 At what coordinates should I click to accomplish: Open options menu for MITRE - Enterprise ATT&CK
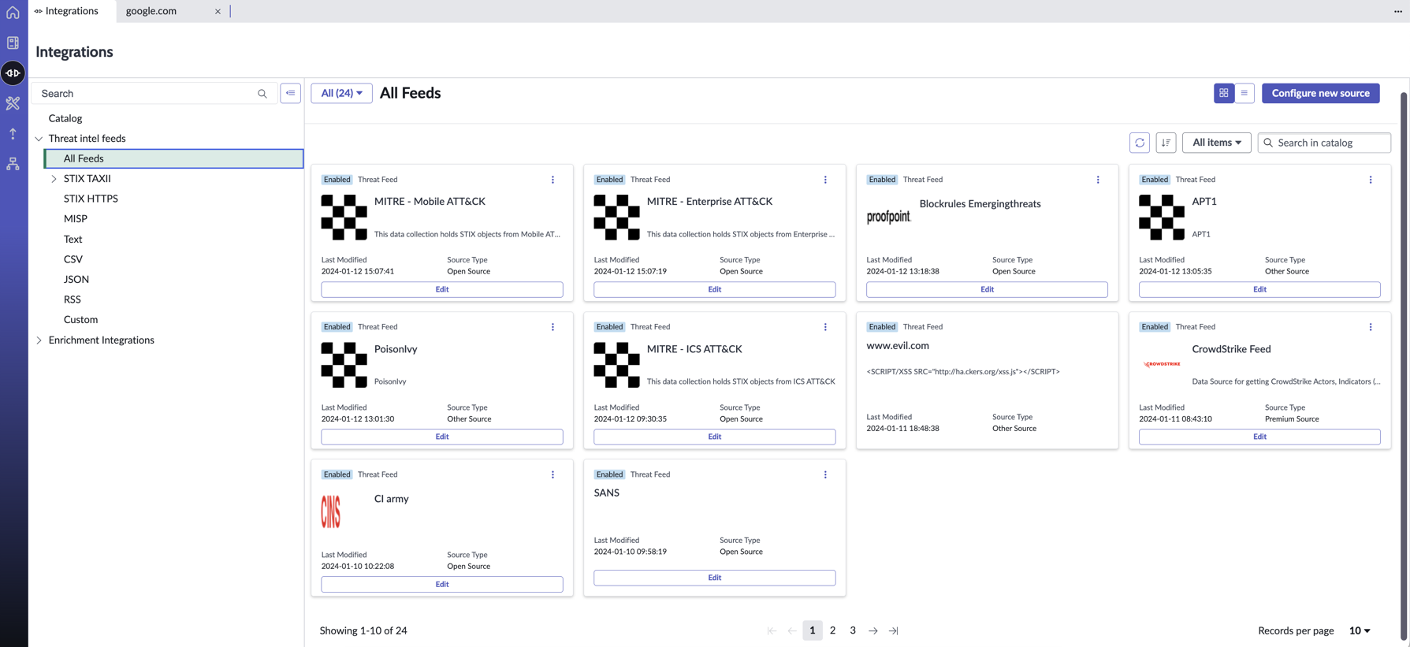826,180
